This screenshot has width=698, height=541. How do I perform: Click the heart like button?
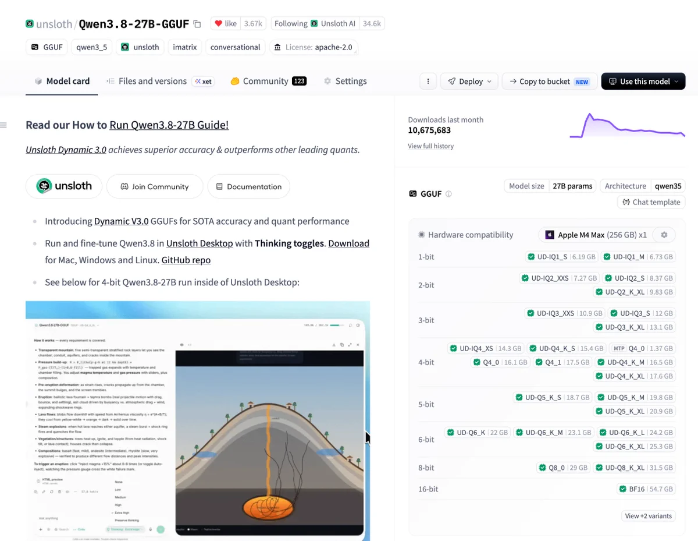tap(226, 24)
